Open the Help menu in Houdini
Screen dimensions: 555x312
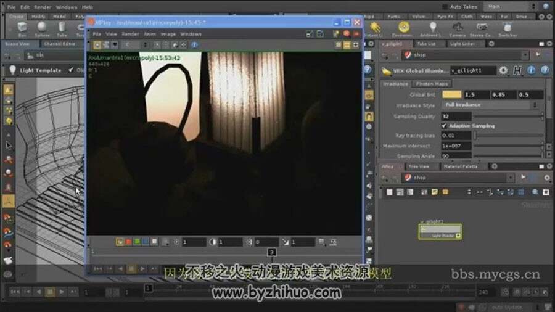point(88,7)
